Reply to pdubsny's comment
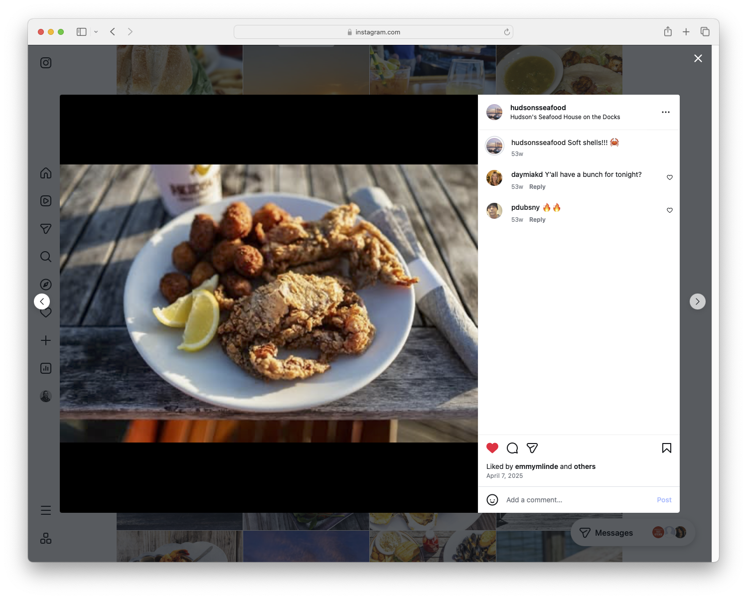This screenshot has width=747, height=599. pyautogui.click(x=537, y=219)
